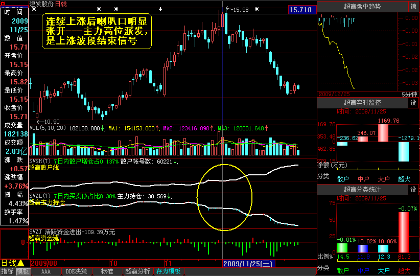The width and height of the screenshot is (420, 276).
Task: Click the 锁 lock button in trend panel
Action: (x=413, y=6)
